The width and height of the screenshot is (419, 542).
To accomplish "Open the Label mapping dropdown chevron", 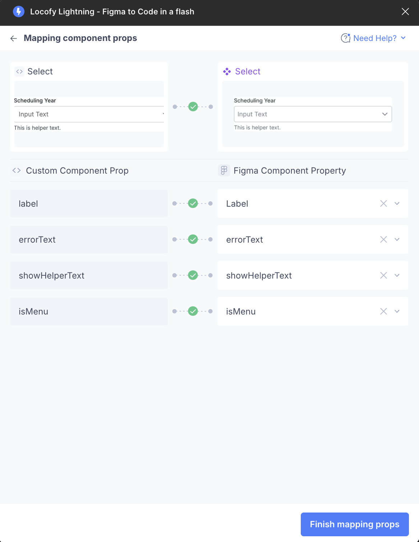I will tap(397, 203).
